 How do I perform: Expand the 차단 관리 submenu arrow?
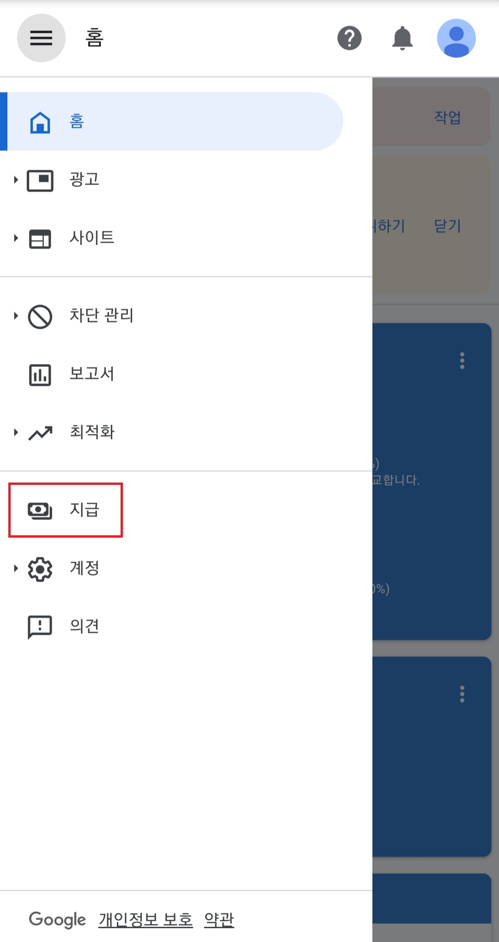[x=16, y=316]
